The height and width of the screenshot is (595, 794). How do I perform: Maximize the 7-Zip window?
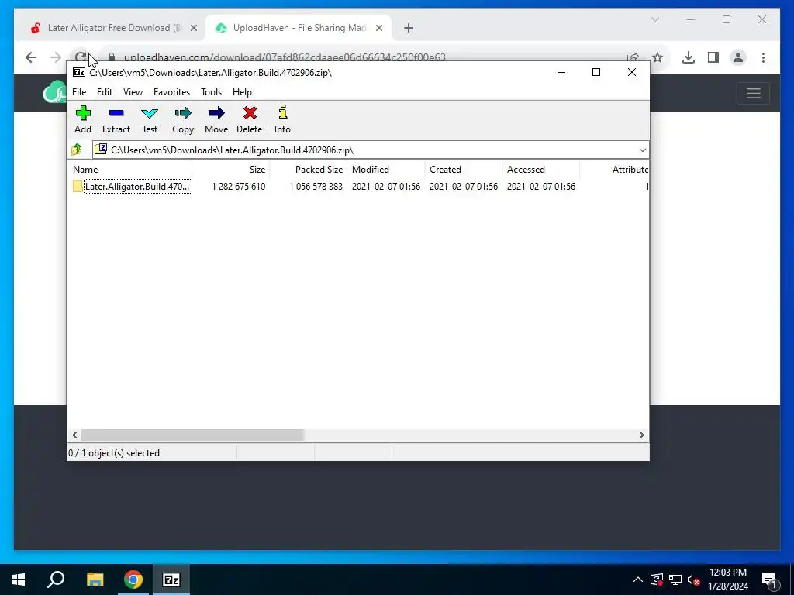(x=596, y=72)
